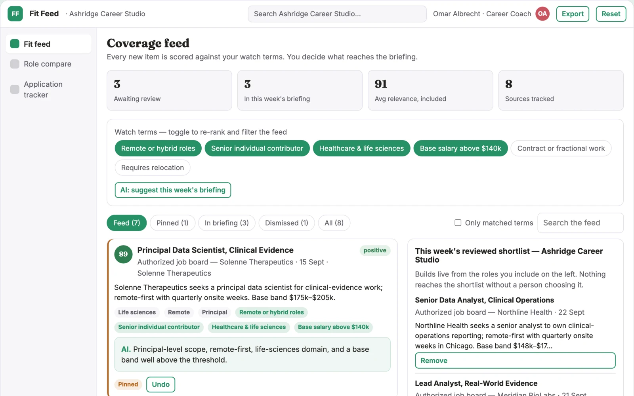Click the Principal tag
634x396 pixels.
214,312
